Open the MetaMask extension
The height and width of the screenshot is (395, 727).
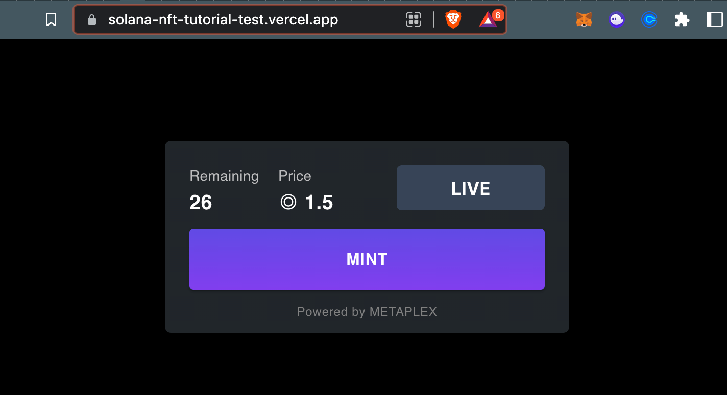(x=584, y=19)
